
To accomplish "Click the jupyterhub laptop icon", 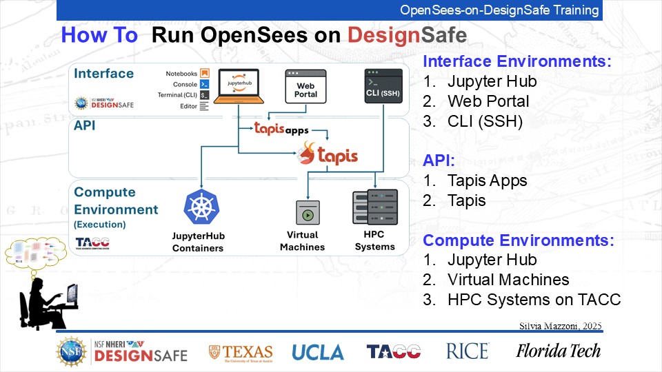I will 237,87.
